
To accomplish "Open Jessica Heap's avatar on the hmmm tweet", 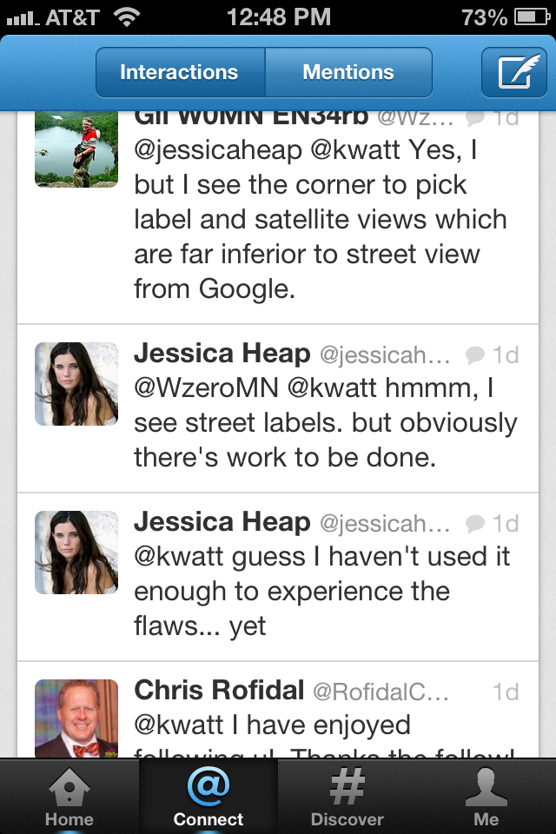I will click(76, 384).
